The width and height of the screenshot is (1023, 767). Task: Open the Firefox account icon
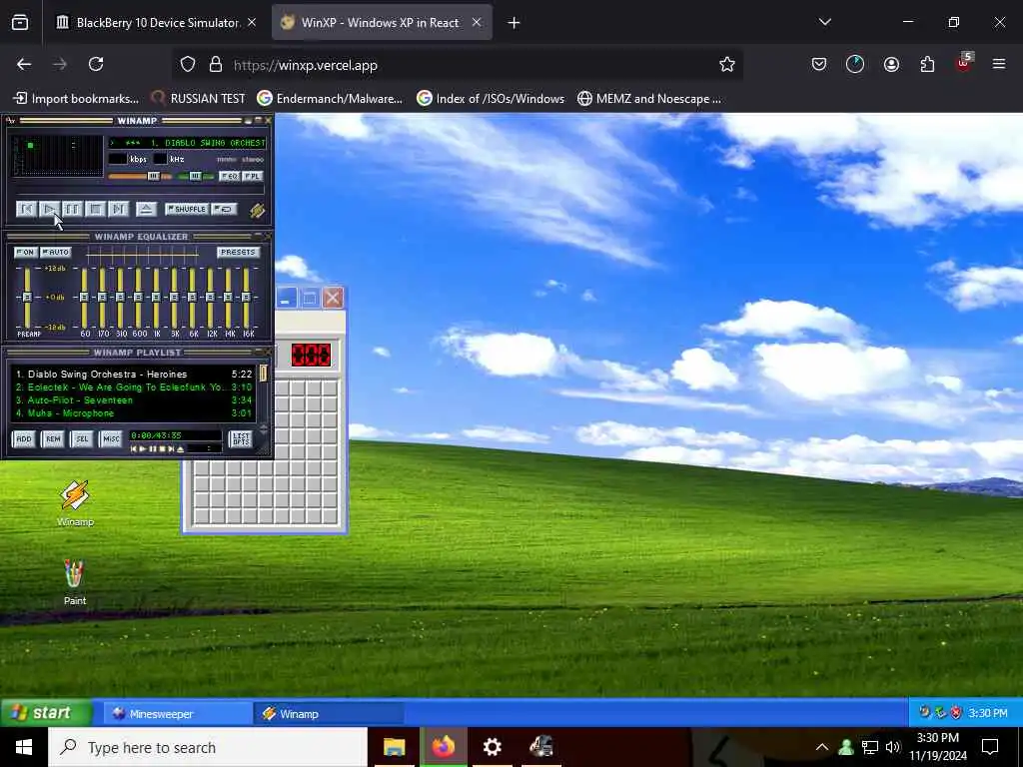point(891,64)
